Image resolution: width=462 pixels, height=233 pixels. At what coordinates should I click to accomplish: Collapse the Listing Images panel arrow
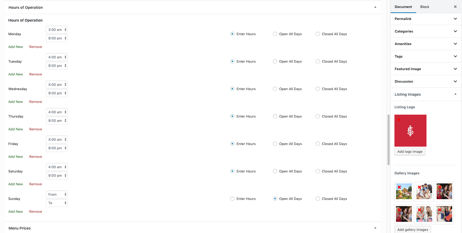click(x=455, y=94)
